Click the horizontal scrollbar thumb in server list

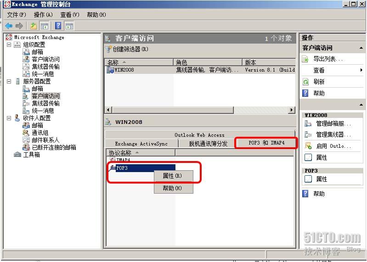point(173,110)
